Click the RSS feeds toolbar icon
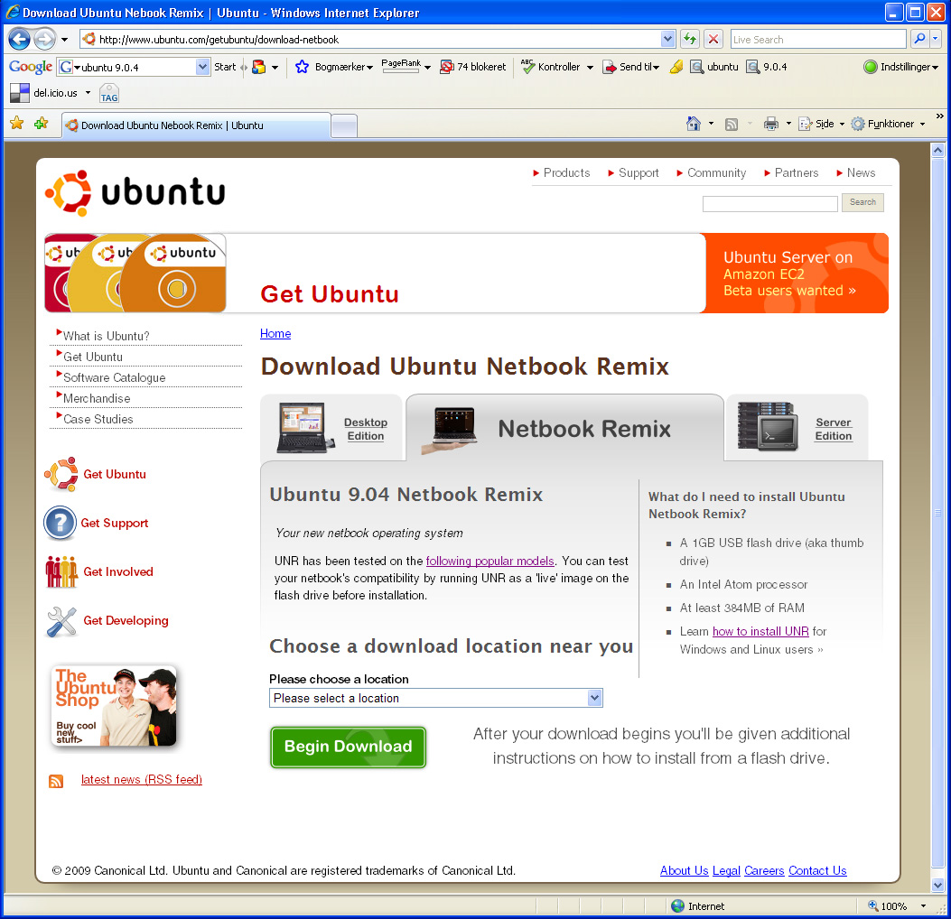Viewport: 951px width, 919px height. (x=732, y=125)
